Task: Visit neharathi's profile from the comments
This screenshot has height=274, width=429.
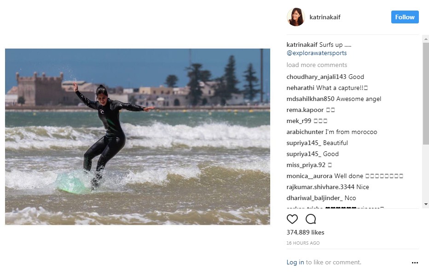Action: point(300,88)
